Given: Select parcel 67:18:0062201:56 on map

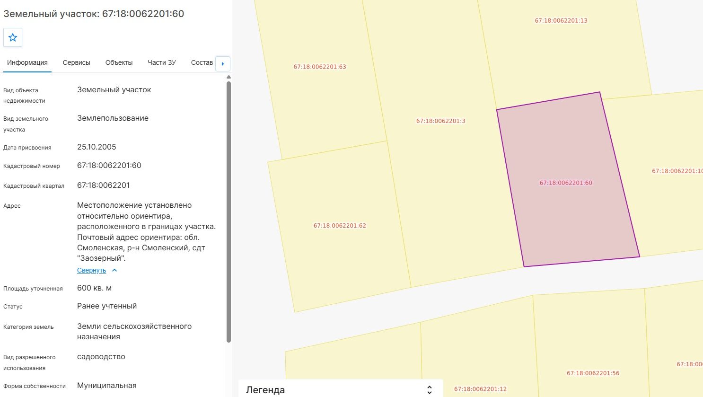Looking at the screenshot, I should tap(593, 373).
